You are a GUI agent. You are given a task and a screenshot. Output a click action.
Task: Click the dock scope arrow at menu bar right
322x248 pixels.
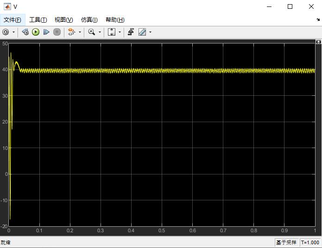318,20
